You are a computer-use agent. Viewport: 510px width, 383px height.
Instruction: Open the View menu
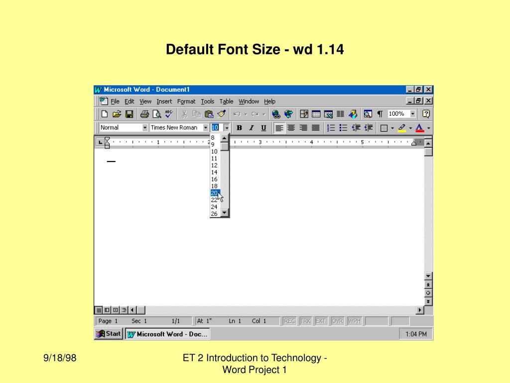coord(145,101)
